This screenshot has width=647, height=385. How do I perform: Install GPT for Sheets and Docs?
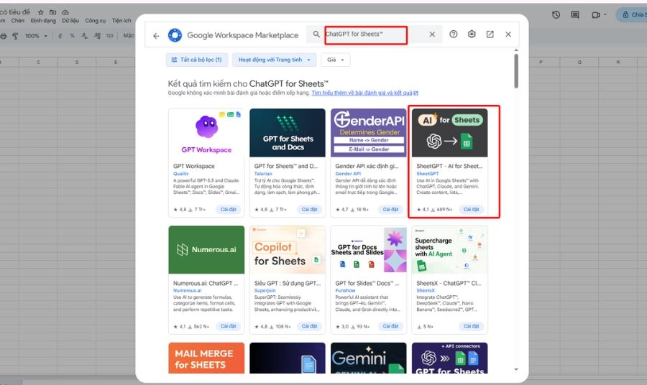[x=309, y=210]
